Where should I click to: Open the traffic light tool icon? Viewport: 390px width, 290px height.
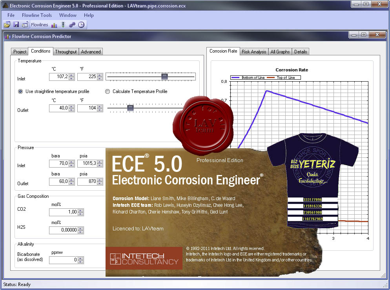click(63, 25)
